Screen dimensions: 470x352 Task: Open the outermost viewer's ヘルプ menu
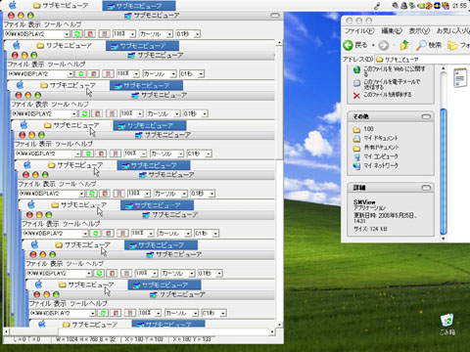point(71,24)
